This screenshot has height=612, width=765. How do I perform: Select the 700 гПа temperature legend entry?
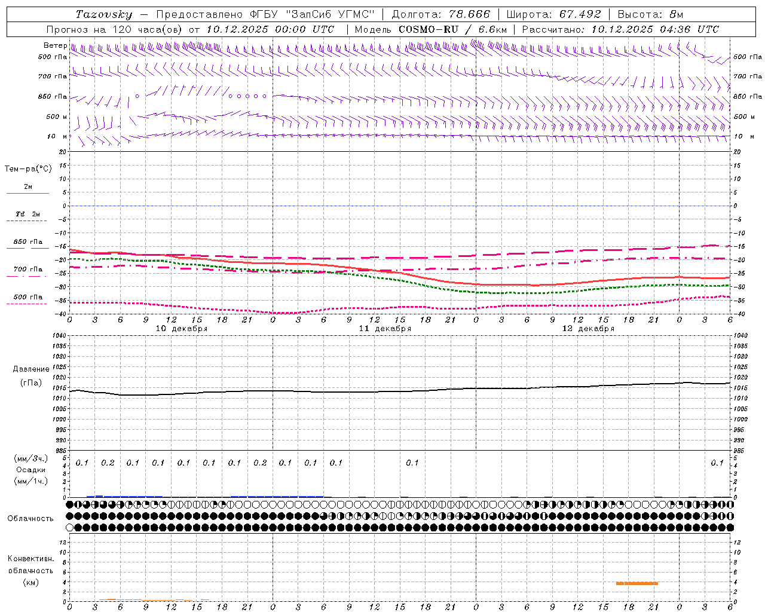click(27, 270)
